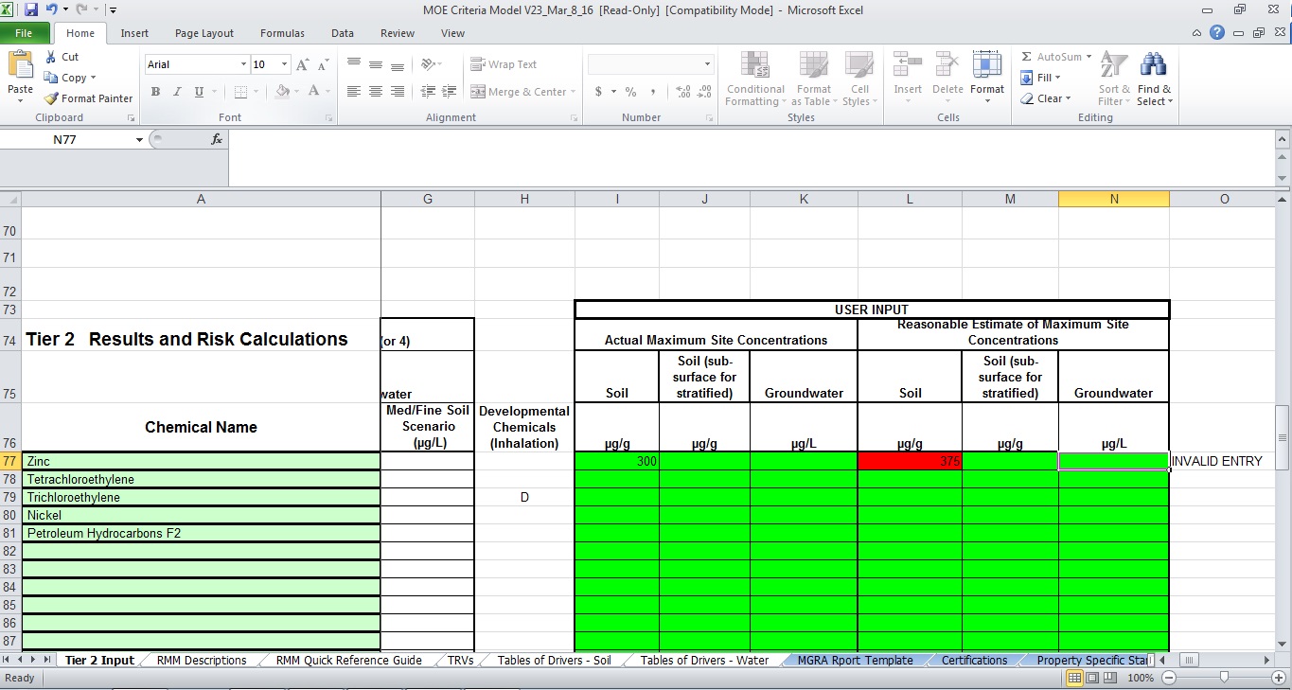Screen dimensions: 1292x690
Task: Click Increase Decimal icon
Action: (x=682, y=92)
